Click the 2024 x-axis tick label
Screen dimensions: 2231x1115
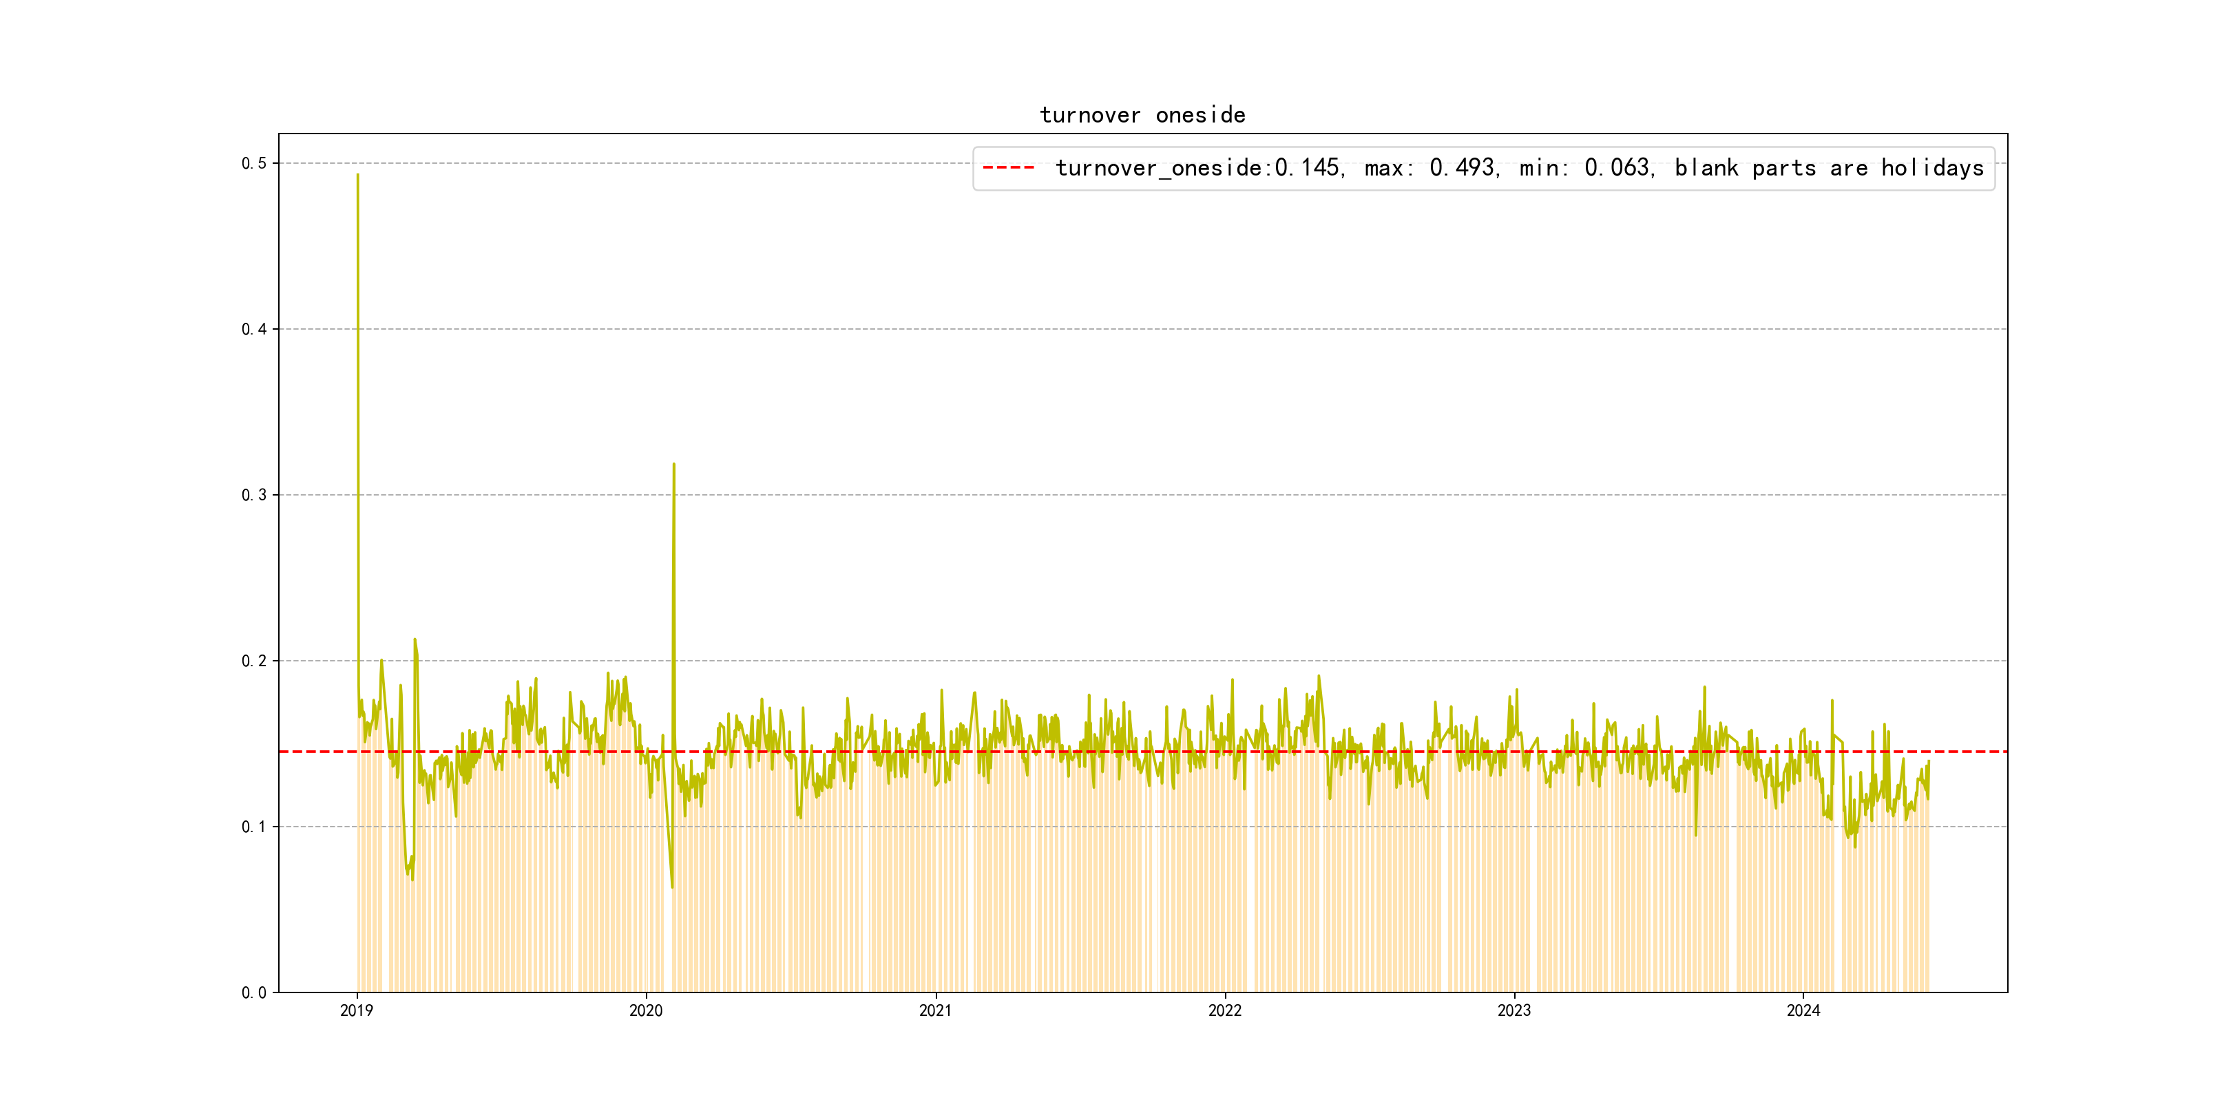pos(1803,1010)
